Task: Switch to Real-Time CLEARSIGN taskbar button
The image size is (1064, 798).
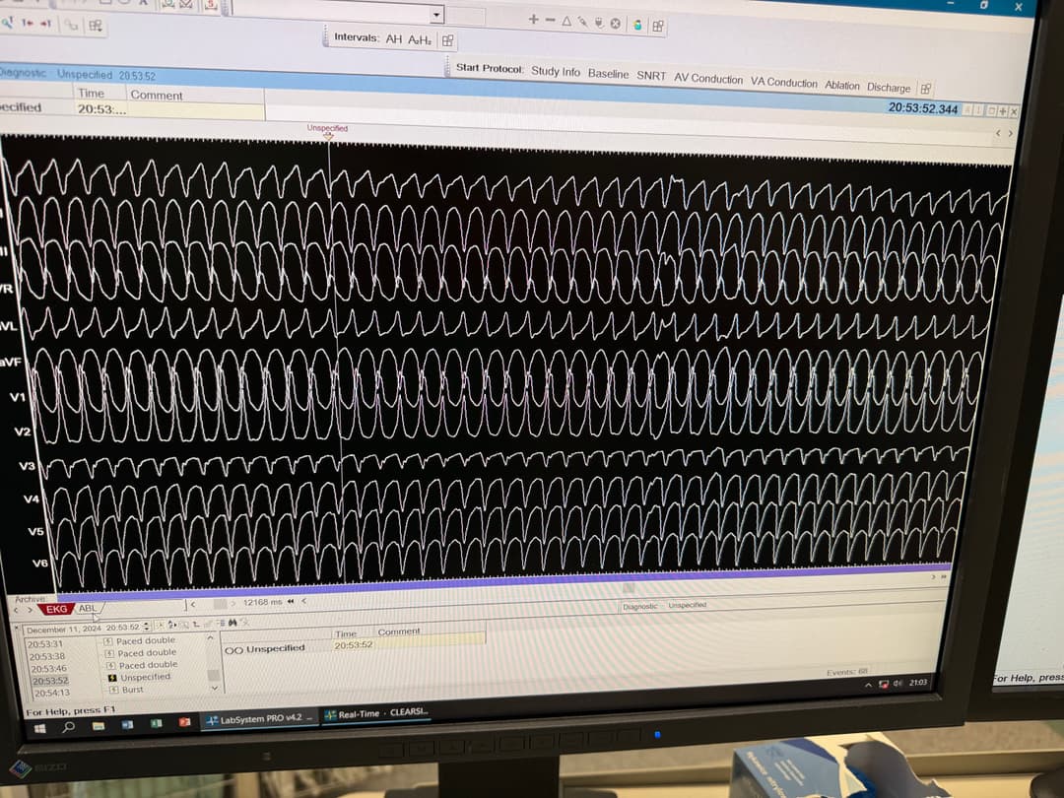Action: coord(376,713)
